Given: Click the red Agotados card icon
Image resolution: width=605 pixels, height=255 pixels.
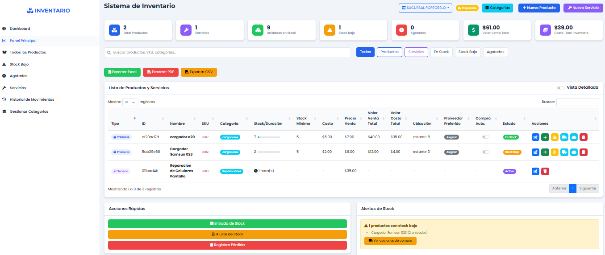Looking at the screenshot, I should (402, 30).
